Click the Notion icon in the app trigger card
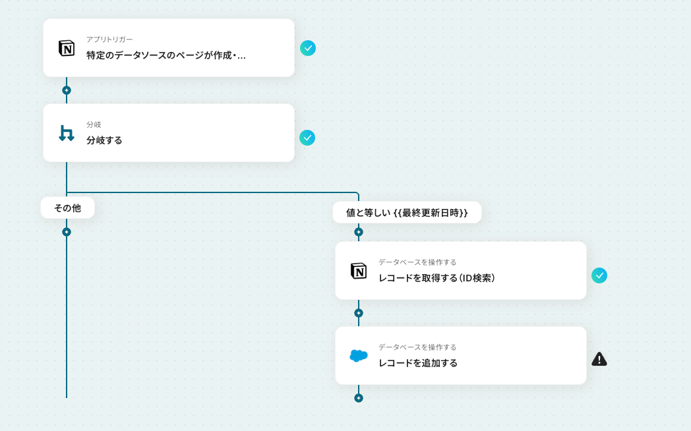 [x=67, y=48]
